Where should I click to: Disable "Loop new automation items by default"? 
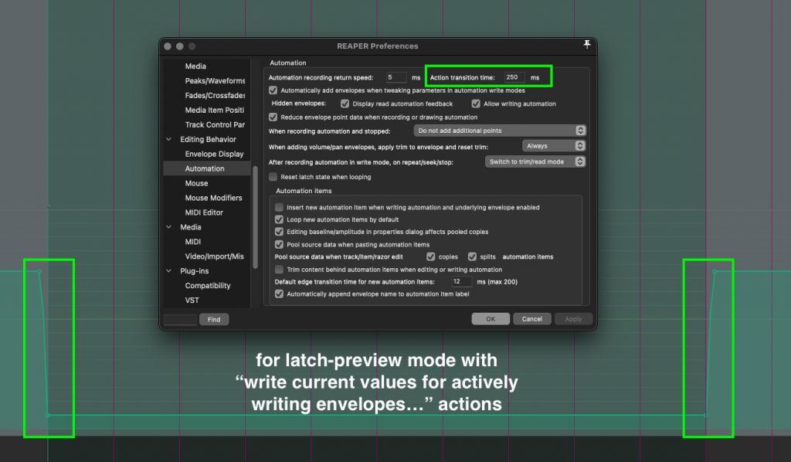click(x=279, y=219)
